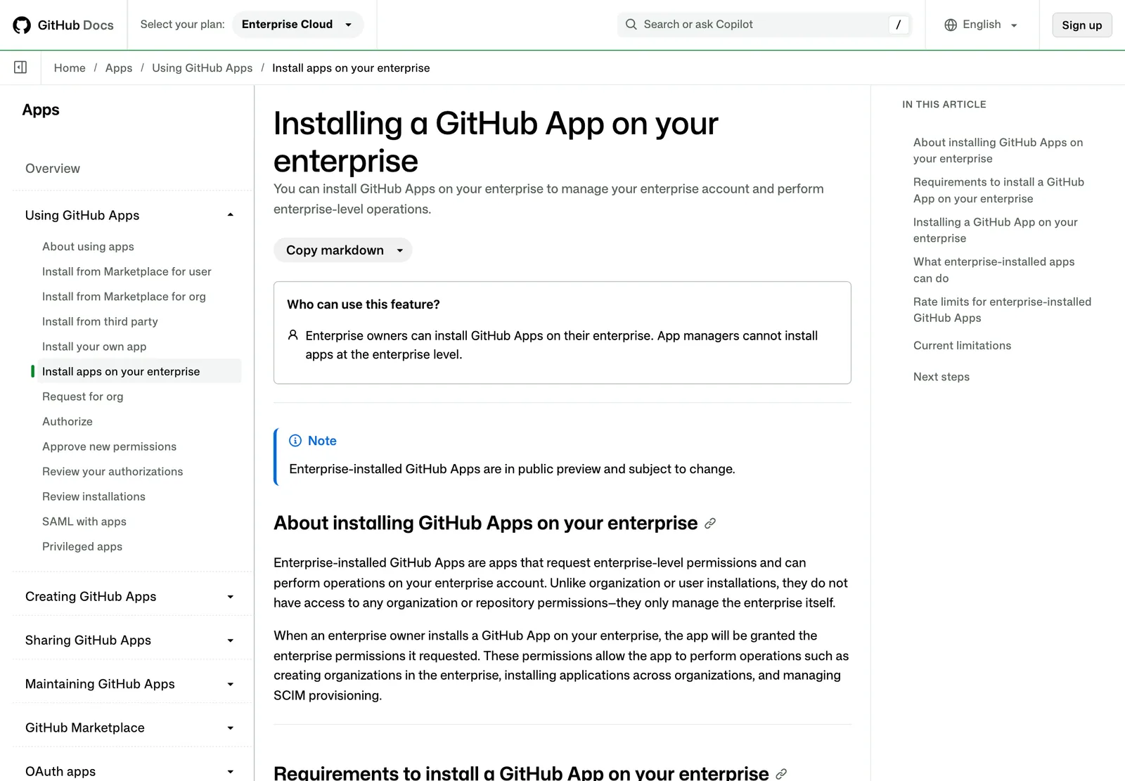Open the English language selector
Image resolution: width=1125 pixels, height=781 pixels.
pyautogui.click(x=982, y=25)
